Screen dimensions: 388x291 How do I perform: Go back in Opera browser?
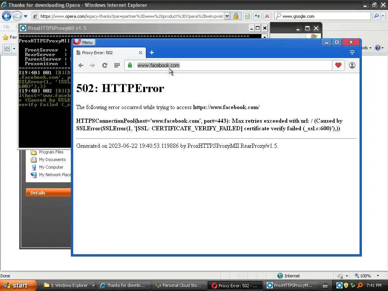81,65
